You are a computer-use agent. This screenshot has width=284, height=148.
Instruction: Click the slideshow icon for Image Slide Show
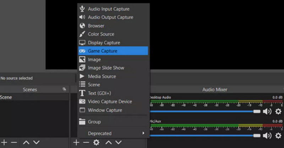[82, 68]
